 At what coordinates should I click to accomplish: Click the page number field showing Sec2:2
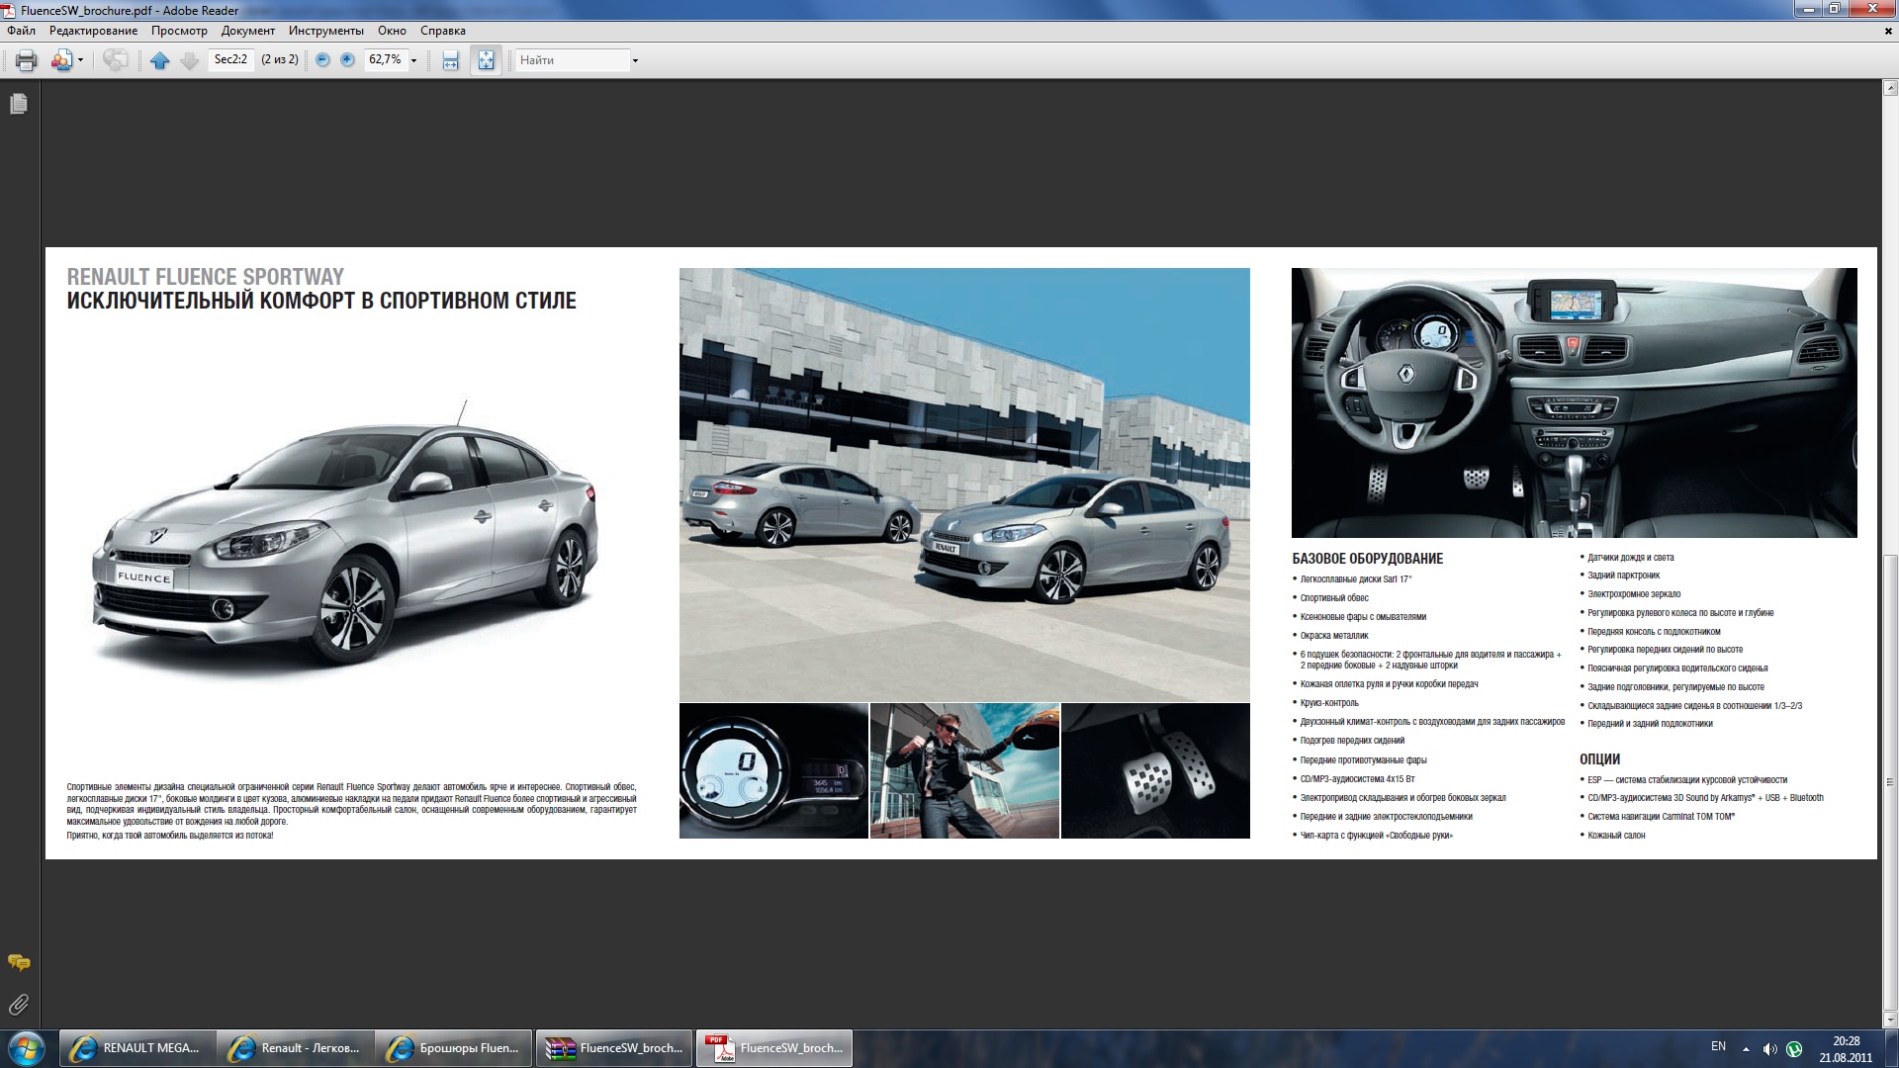(x=231, y=59)
